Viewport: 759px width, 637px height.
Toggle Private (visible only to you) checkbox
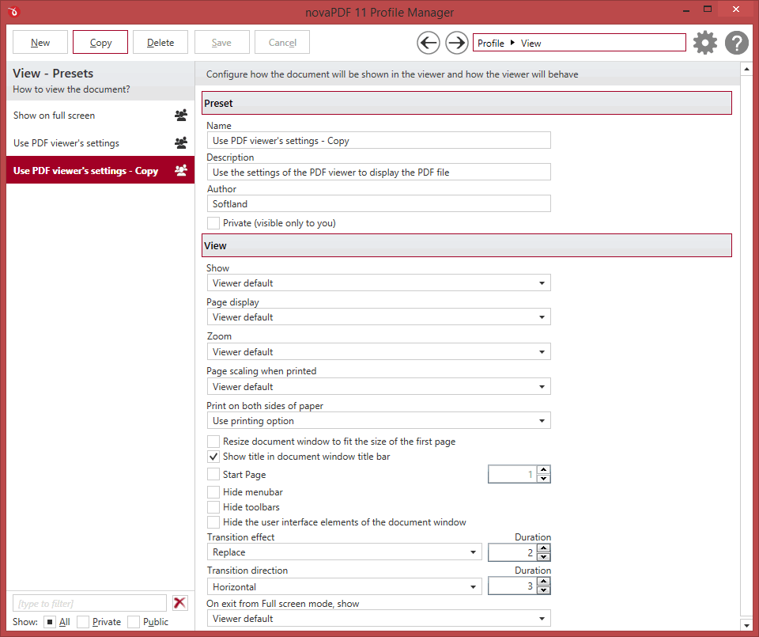point(213,223)
